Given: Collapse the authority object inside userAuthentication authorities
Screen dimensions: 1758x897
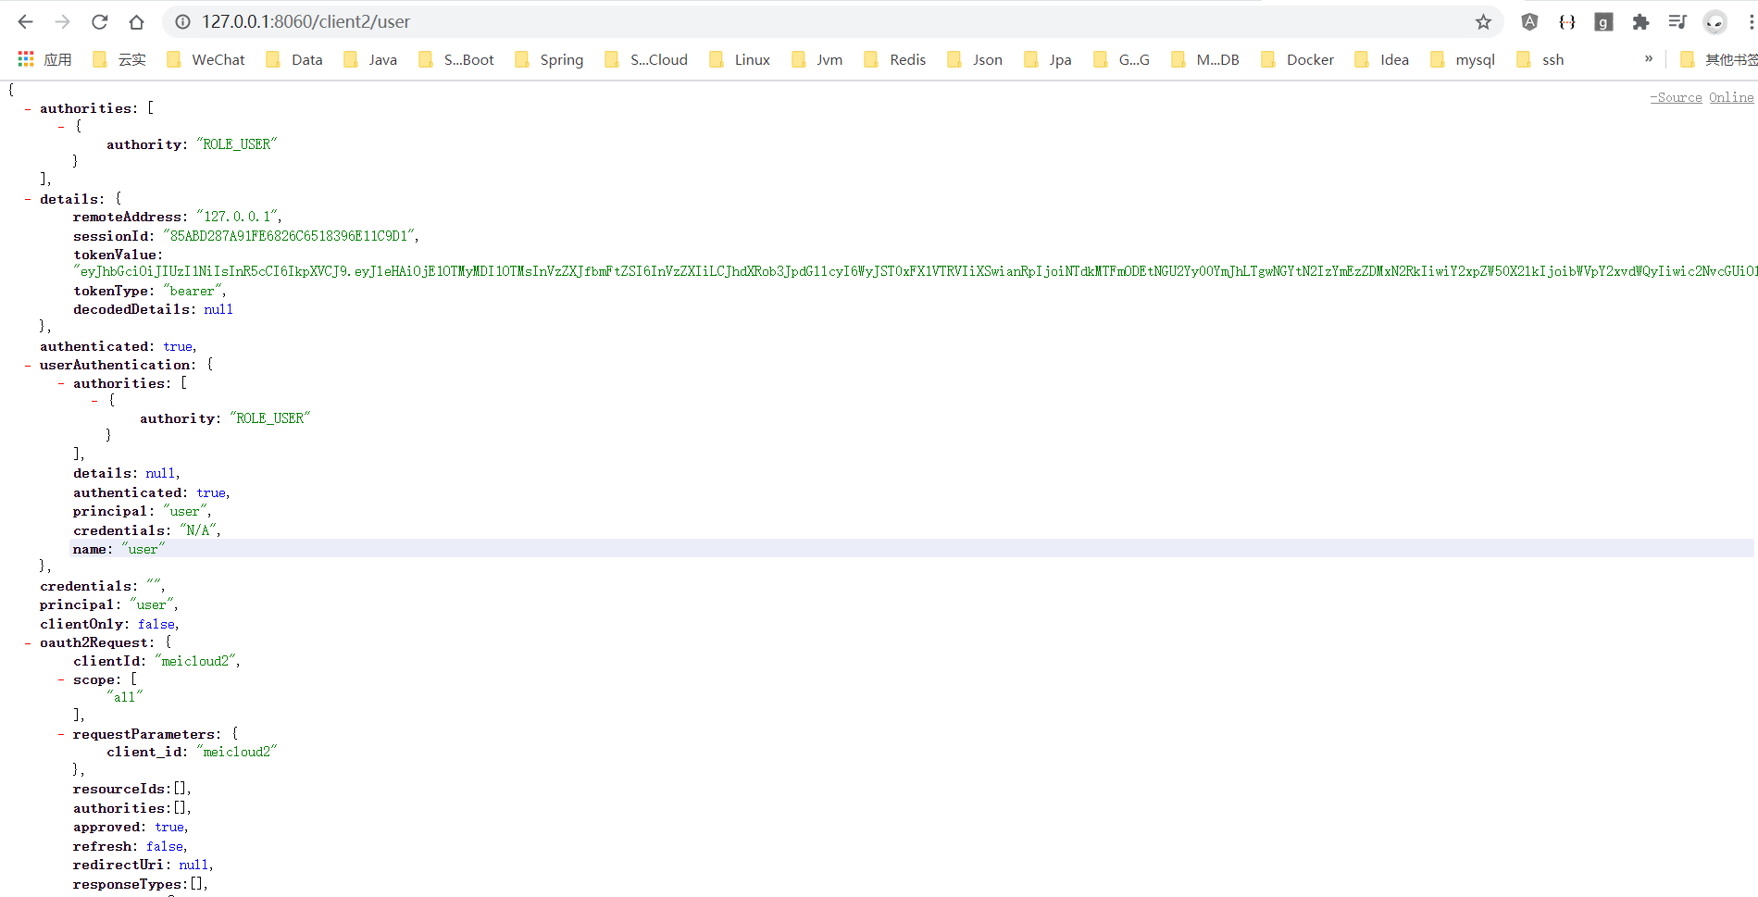Looking at the screenshot, I should [94, 401].
